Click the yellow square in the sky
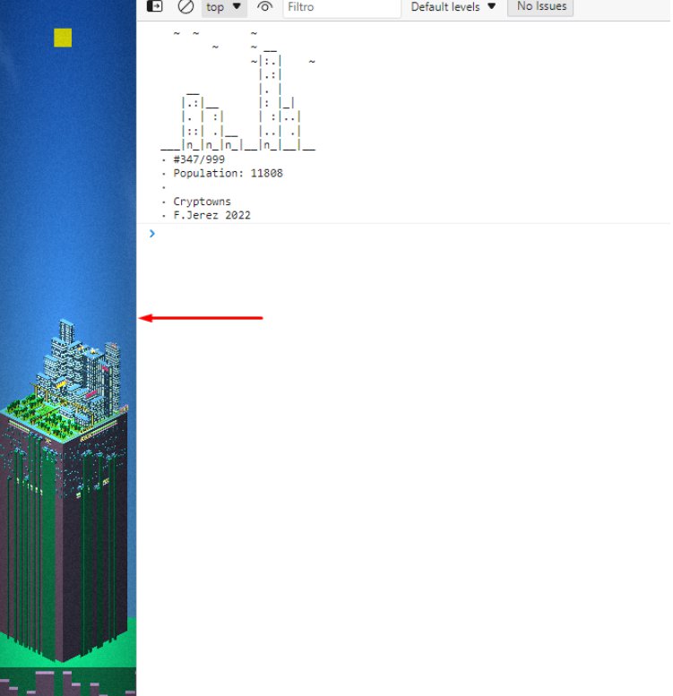Image resolution: width=673 pixels, height=696 pixels. coord(63,38)
